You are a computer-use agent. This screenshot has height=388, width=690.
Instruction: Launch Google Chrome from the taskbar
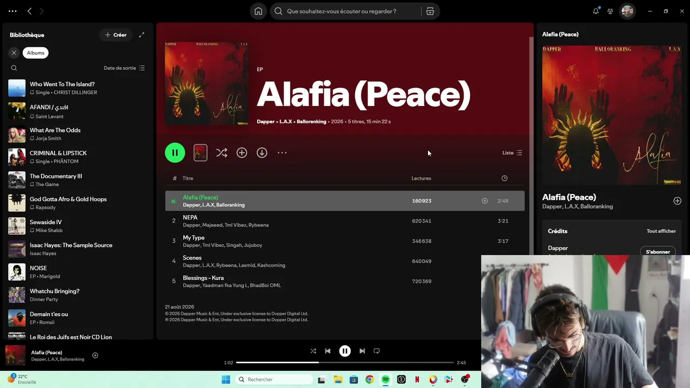click(x=369, y=379)
